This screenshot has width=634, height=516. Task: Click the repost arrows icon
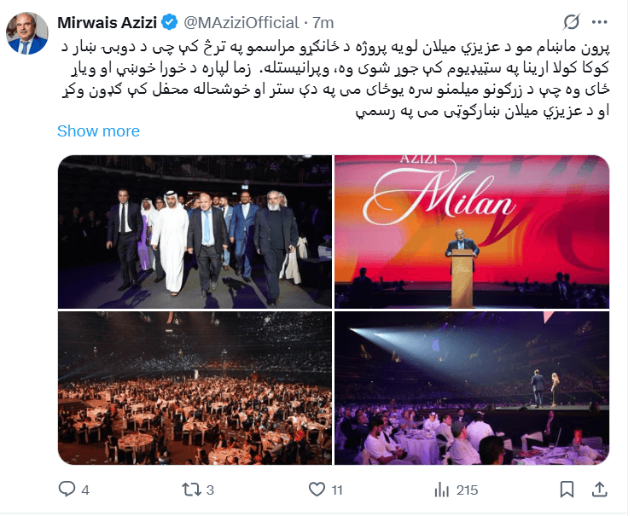[x=191, y=490]
